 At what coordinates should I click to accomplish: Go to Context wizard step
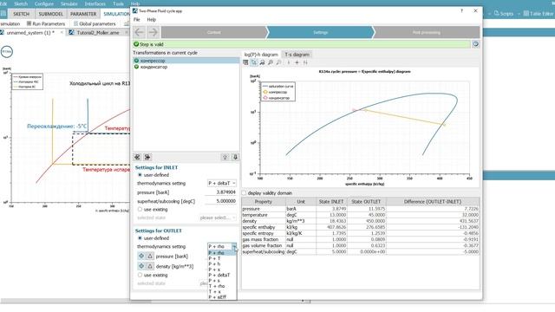click(x=214, y=32)
